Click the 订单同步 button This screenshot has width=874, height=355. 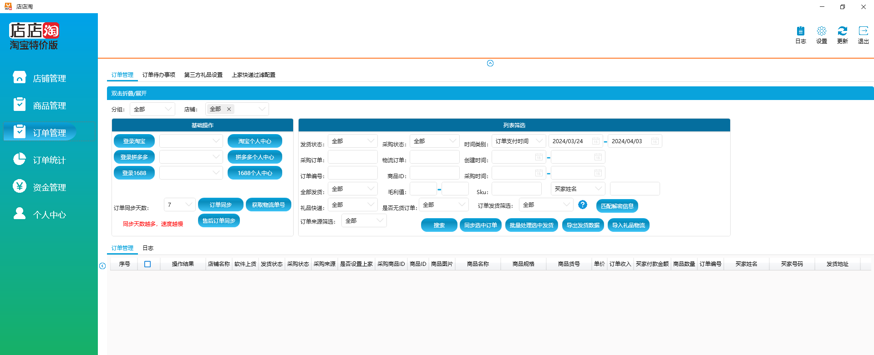coord(221,205)
